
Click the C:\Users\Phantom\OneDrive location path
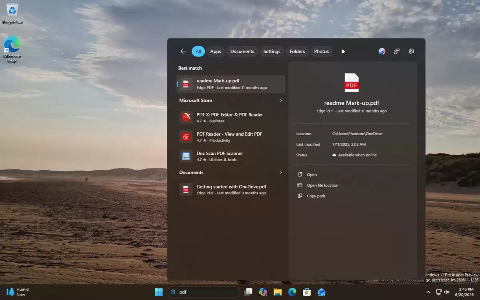click(x=357, y=134)
